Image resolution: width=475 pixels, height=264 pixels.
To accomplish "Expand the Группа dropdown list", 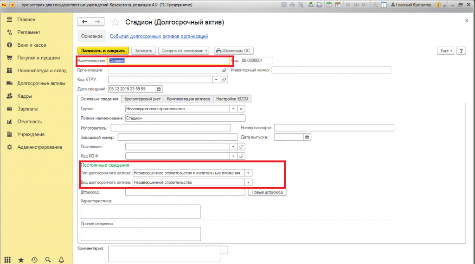I will (x=233, y=109).
